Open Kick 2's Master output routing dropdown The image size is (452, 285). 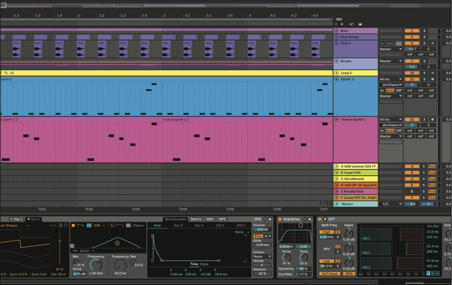click(391, 49)
